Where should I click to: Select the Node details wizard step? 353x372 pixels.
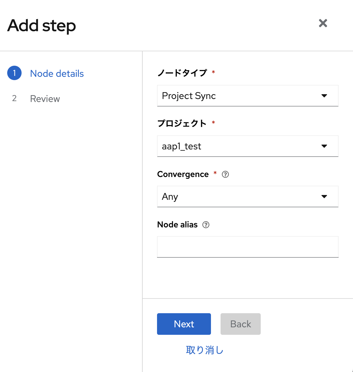pos(57,73)
